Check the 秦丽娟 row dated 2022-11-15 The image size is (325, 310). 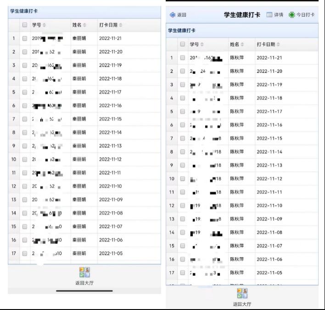[x=25, y=119]
